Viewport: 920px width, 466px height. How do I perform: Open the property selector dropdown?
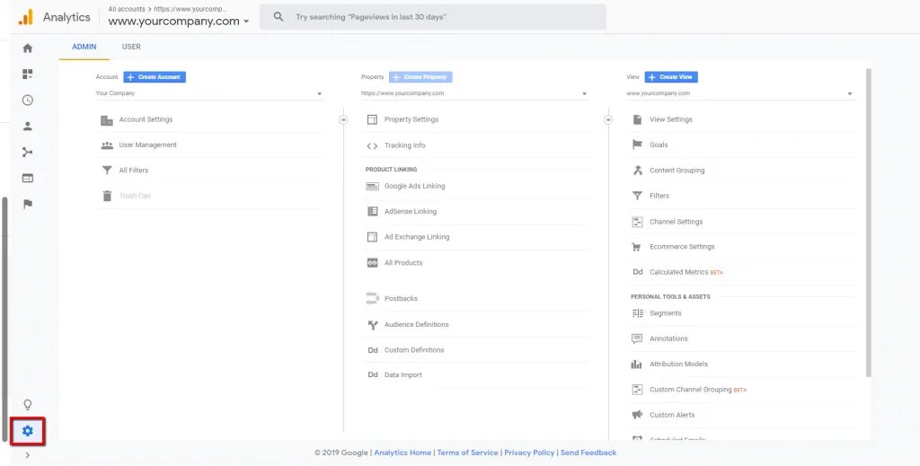[474, 93]
